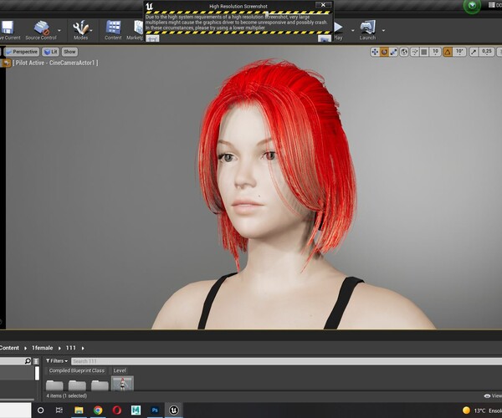Expand the Source Control dropdown arrow
Image resolution: width=502 pixels, height=418 pixels.
click(59, 30)
